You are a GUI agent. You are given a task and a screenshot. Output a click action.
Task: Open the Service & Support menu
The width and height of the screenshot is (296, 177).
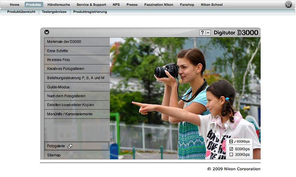pos(91,5)
